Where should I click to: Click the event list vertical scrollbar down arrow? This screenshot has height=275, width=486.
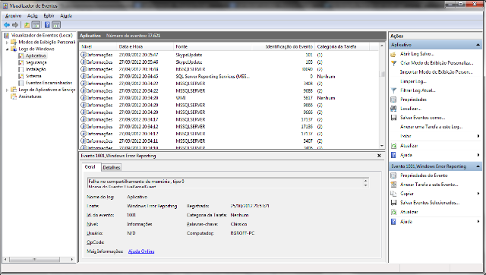382,145
